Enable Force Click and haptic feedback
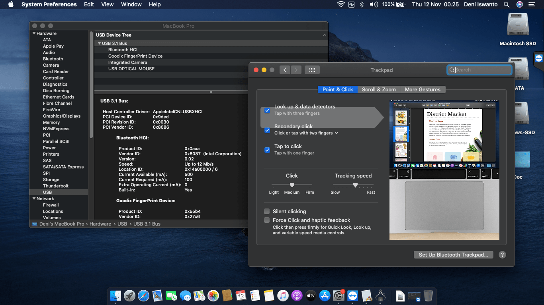544x305 pixels. [x=267, y=220]
